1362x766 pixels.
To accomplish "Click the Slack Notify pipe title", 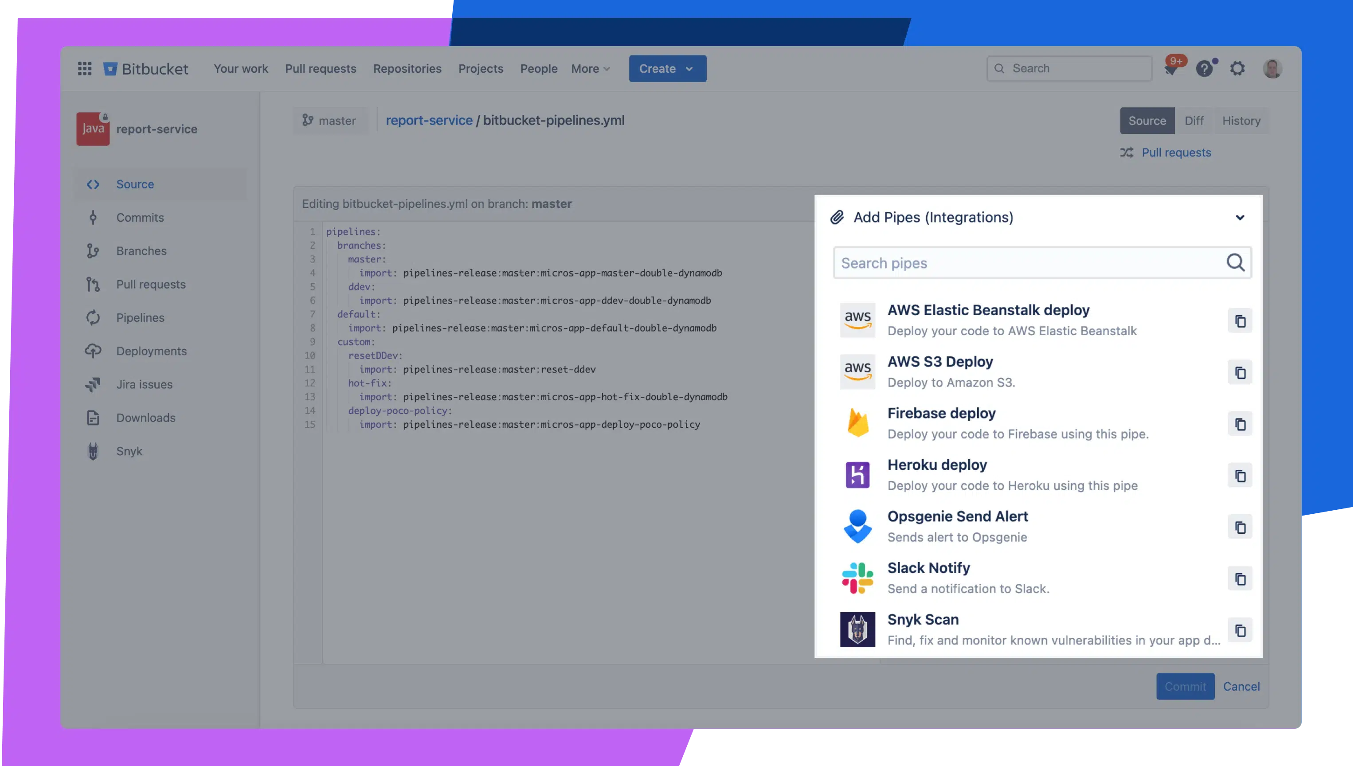I will click(x=928, y=568).
